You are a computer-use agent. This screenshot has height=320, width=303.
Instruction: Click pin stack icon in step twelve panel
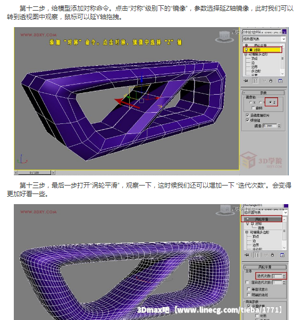click(x=246, y=81)
